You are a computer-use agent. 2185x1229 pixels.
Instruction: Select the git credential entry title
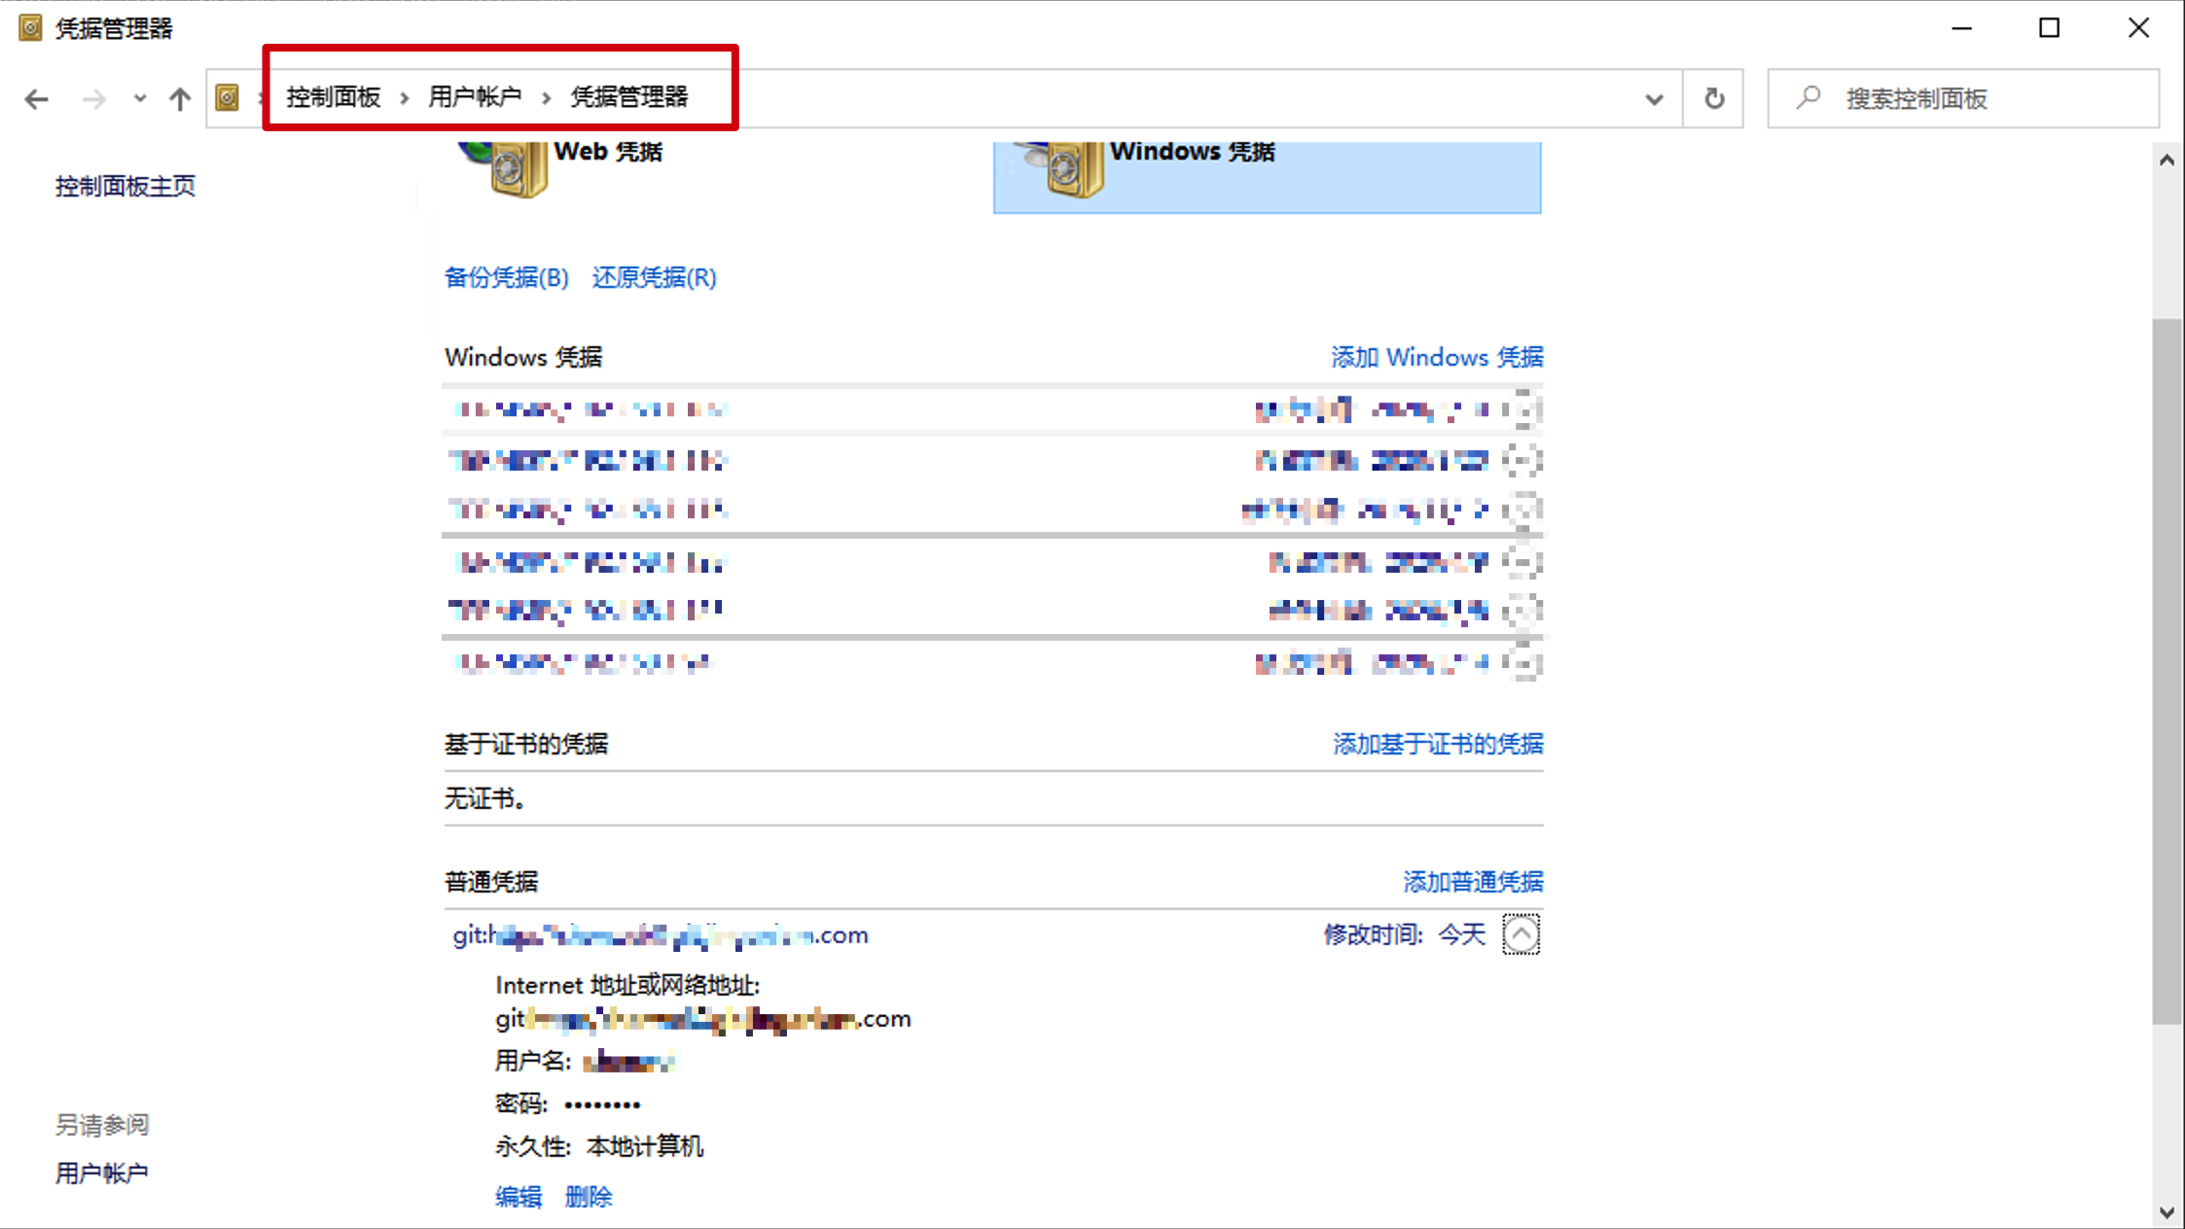(x=661, y=935)
